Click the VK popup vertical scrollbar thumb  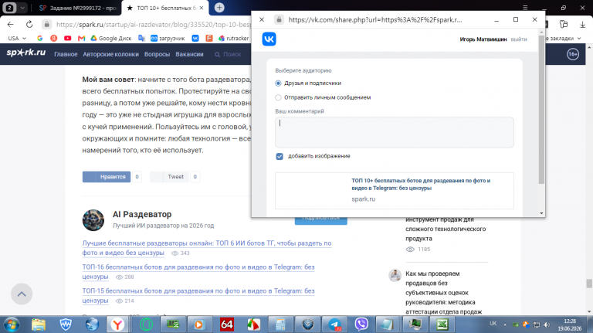541,110
